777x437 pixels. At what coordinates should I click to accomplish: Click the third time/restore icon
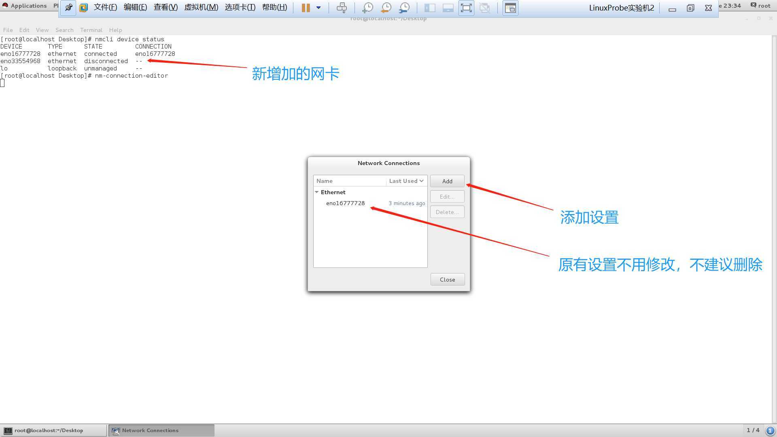click(405, 7)
